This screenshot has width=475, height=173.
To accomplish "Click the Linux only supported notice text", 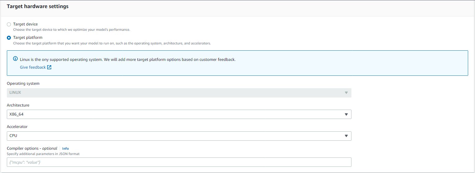I will point(128,59).
